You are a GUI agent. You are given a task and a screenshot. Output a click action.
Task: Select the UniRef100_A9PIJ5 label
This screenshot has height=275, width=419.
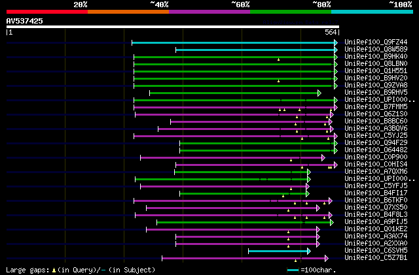click(x=376, y=221)
